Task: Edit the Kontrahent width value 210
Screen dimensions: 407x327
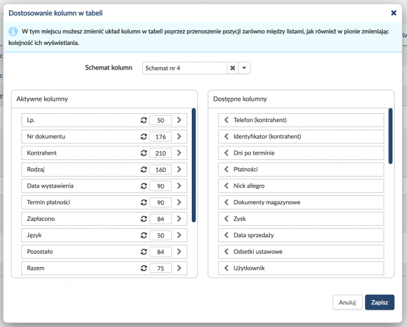Action: click(x=161, y=153)
